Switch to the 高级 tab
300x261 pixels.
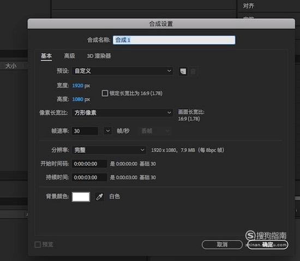click(x=69, y=56)
